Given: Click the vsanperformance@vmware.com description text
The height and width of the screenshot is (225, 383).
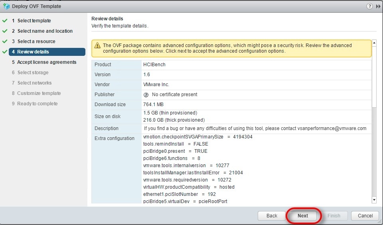Looking at the screenshot, I should pos(332,128).
